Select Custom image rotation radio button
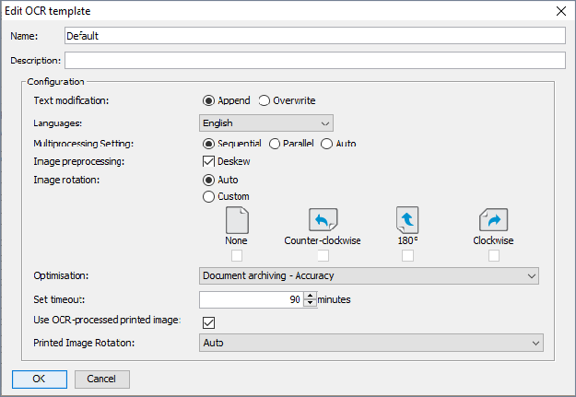 point(208,196)
